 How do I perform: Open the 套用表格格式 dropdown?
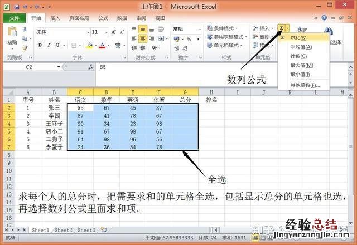227,37
